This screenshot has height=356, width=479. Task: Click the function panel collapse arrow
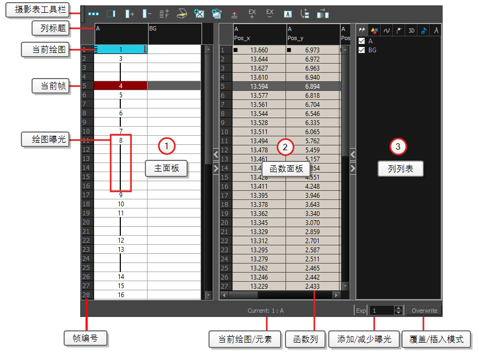(x=216, y=155)
